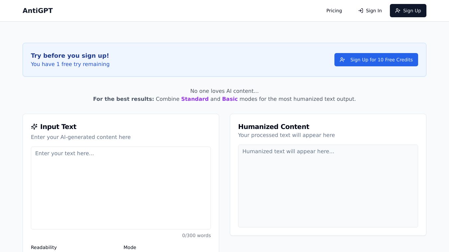
Task: Open the Pricing page
Action: [334, 11]
